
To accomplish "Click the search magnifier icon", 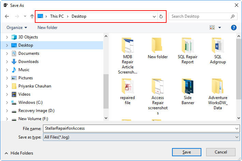I will 232,16.
